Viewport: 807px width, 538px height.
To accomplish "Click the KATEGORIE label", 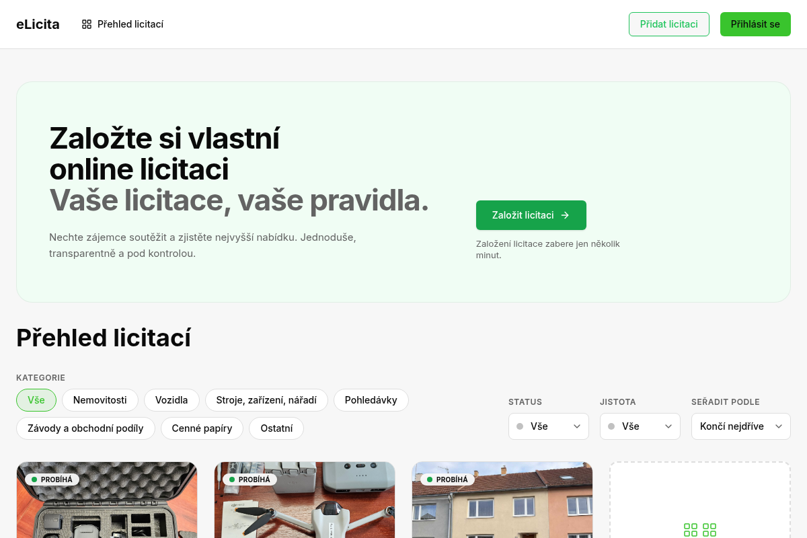I will coord(40,378).
